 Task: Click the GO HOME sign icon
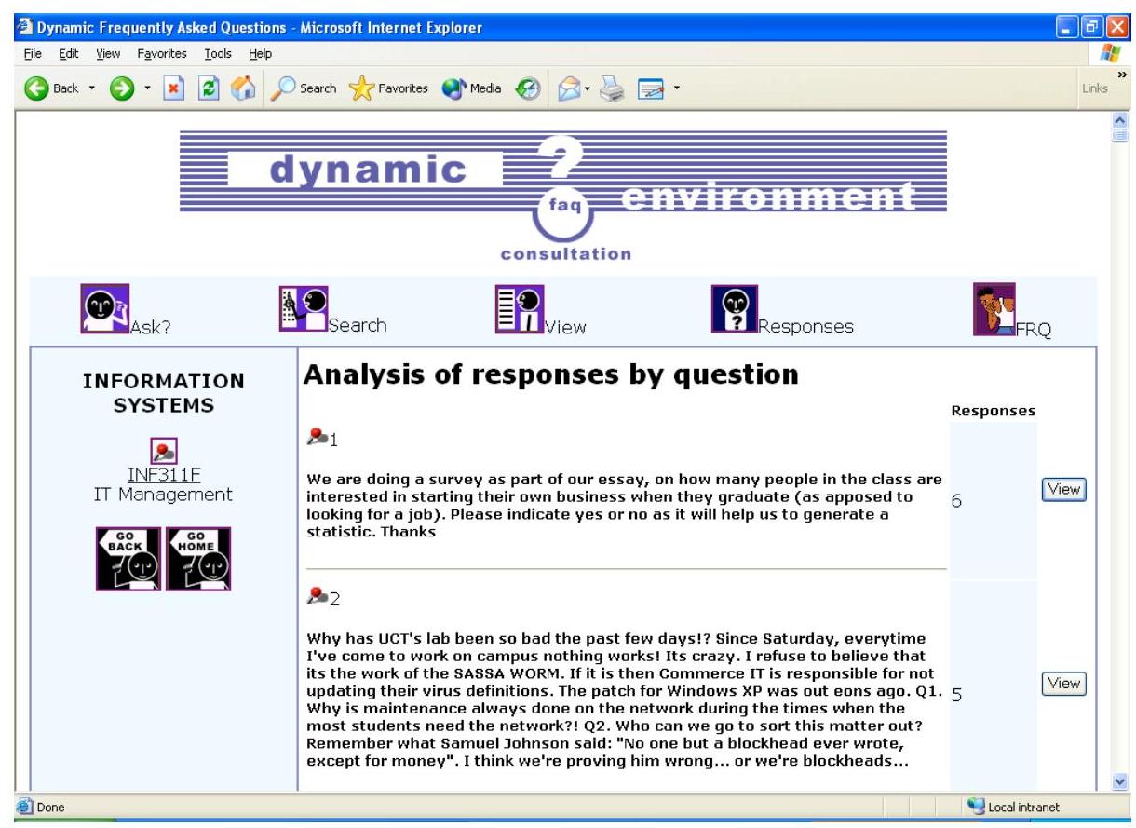[198, 559]
